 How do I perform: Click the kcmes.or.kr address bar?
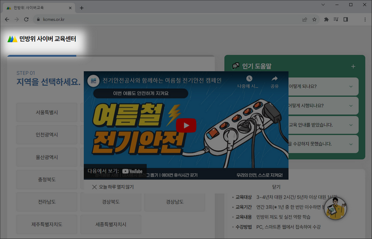coord(159,19)
